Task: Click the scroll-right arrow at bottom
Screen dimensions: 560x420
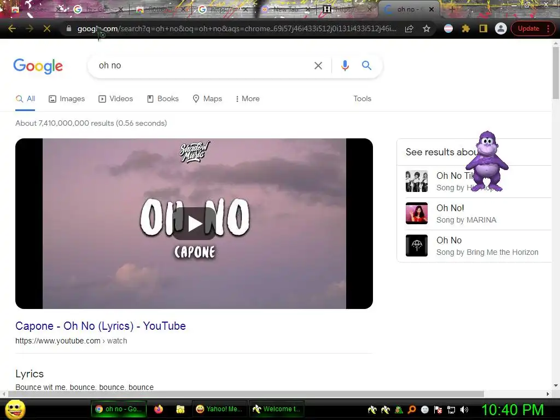Action: pyautogui.click(x=548, y=394)
